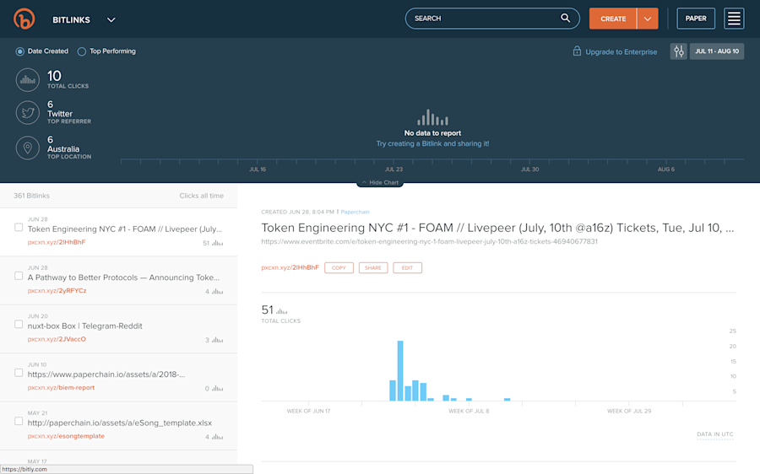Expand the CREATE button dropdown arrow

pos(648,19)
